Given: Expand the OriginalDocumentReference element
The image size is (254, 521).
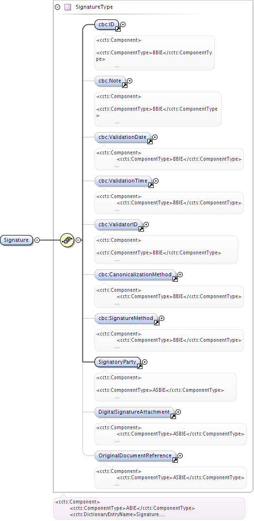Looking at the screenshot, I should click(x=180, y=455).
